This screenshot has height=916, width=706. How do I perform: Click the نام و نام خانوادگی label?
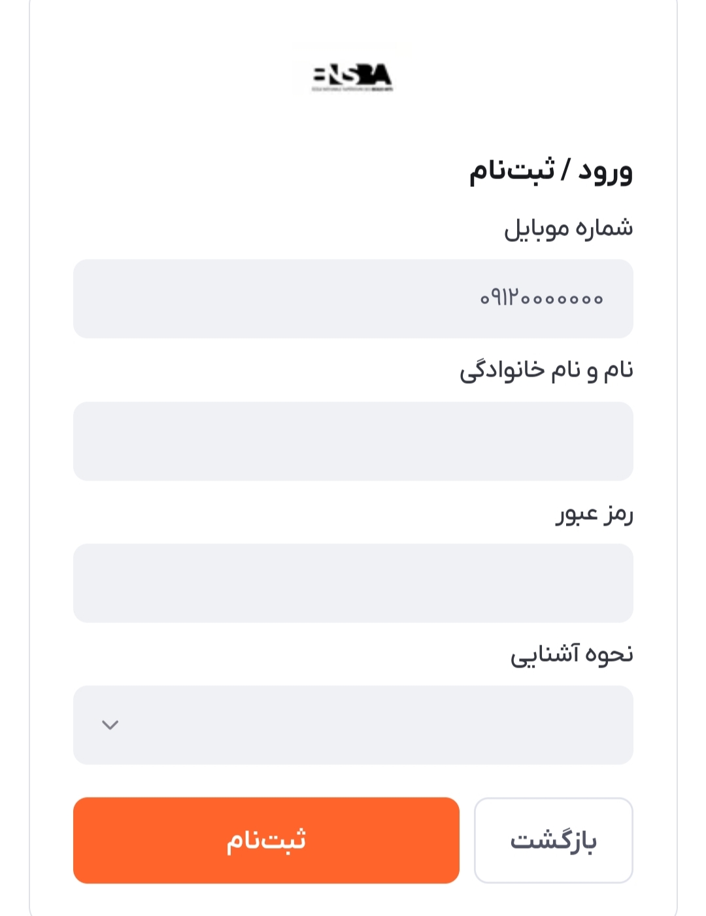tap(546, 371)
